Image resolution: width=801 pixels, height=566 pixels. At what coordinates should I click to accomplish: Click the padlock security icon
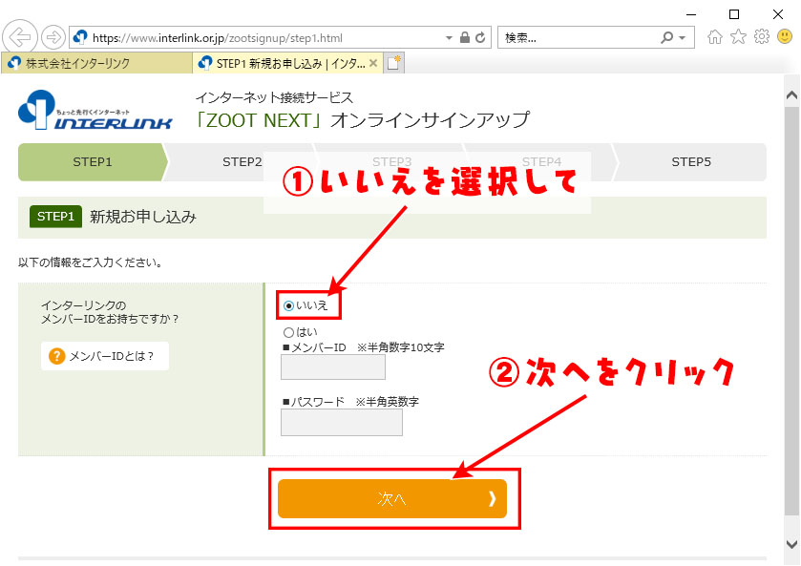pyautogui.click(x=464, y=37)
